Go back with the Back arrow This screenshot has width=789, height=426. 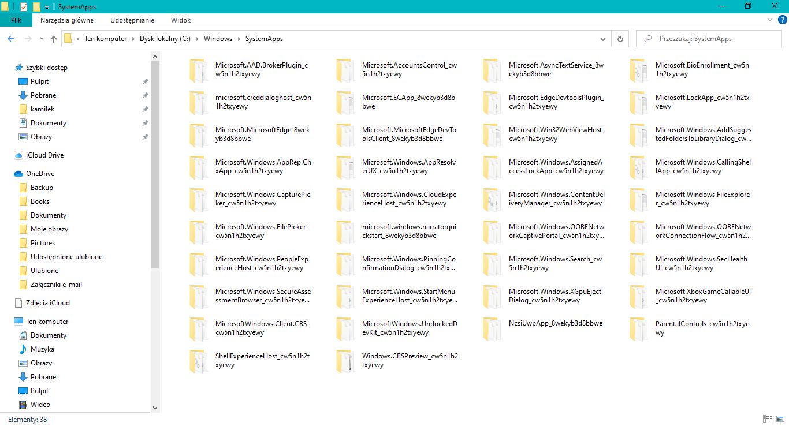pos(11,39)
